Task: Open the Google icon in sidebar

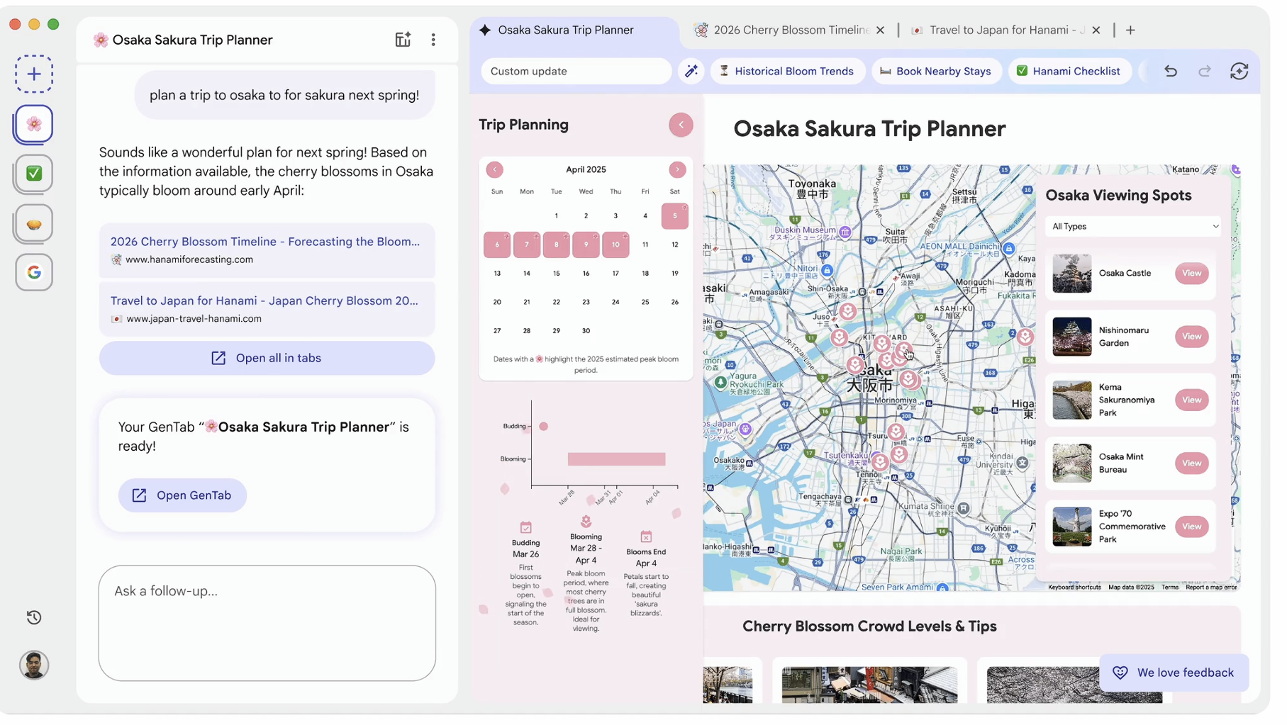Action: [x=34, y=272]
